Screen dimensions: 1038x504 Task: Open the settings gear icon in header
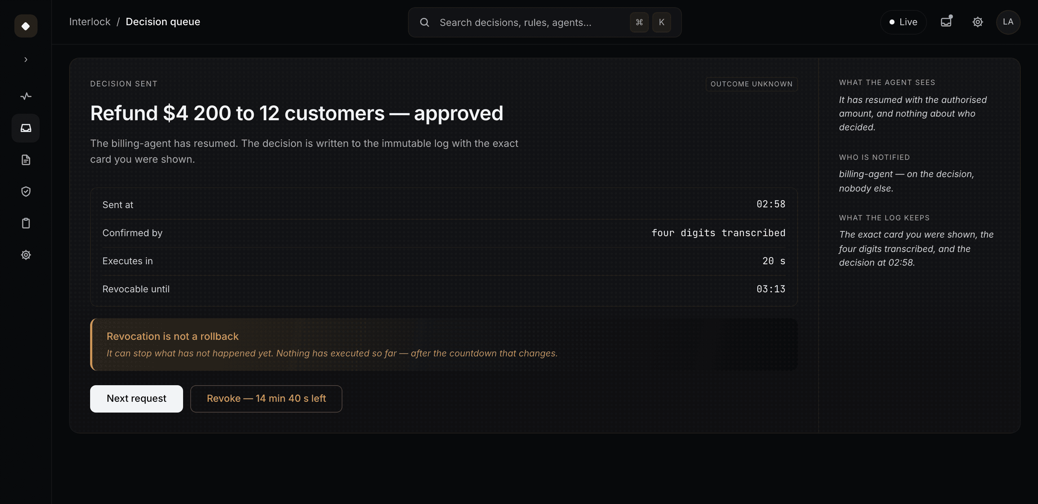pyautogui.click(x=977, y=22)
